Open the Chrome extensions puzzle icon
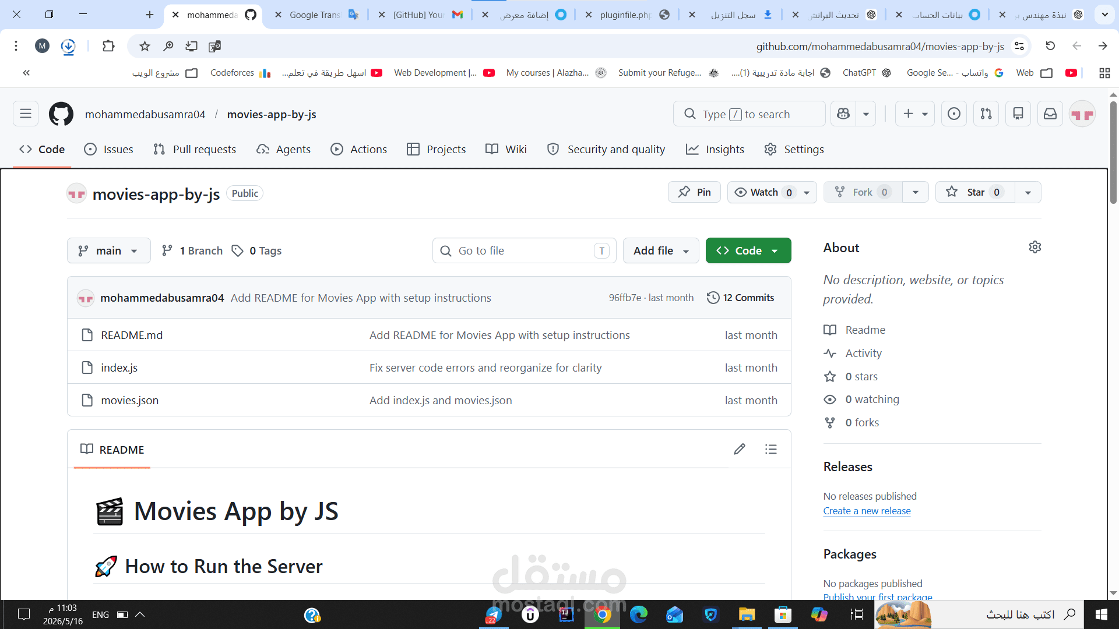 click(108, 46)
